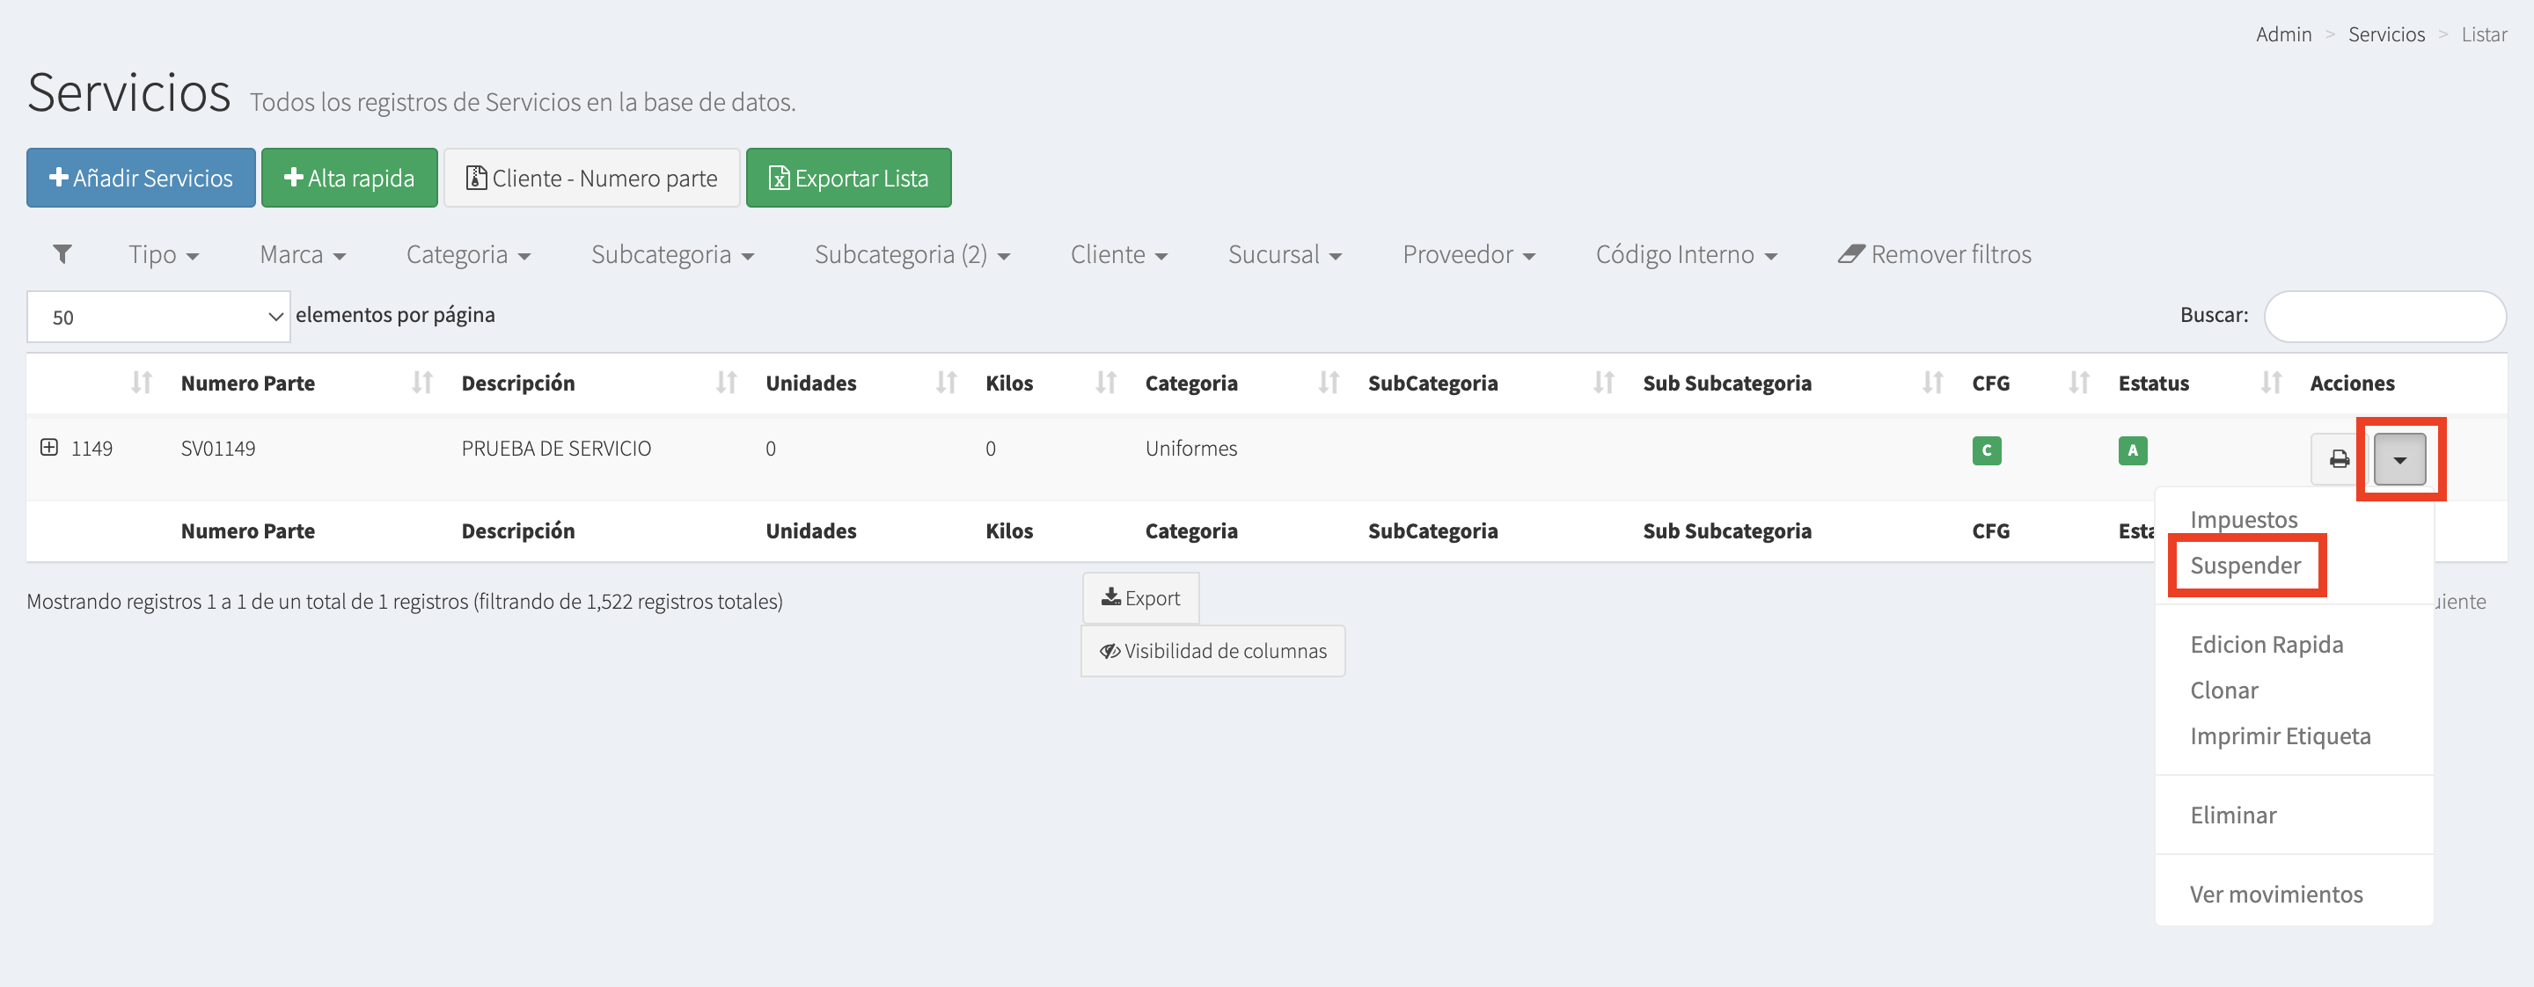Click Remover filtros eraser option
The width and height of the screenshot is (2534, 987).
1934,254
